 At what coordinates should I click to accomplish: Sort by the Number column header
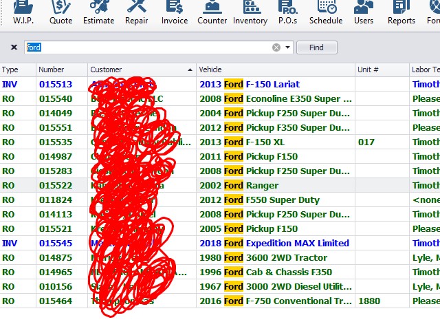point(62,69)
